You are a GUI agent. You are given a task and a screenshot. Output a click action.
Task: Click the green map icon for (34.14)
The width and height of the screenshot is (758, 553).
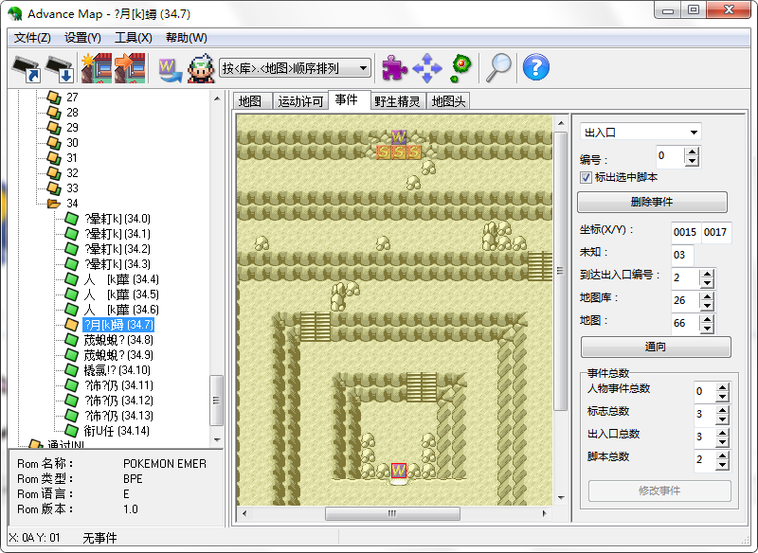click(x=72, y=431)
